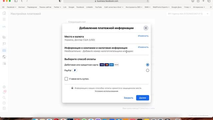
Task: Click the blue 'Далее' button
Action: tap(142, 98)
